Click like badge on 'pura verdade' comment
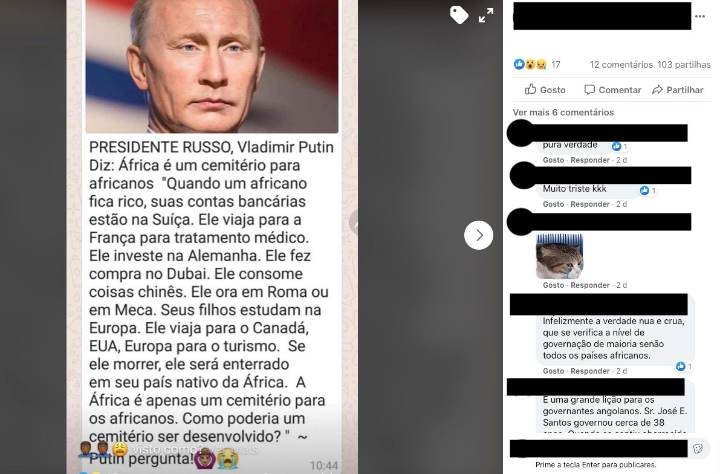 pyautogui.click(x=620, y=146)
